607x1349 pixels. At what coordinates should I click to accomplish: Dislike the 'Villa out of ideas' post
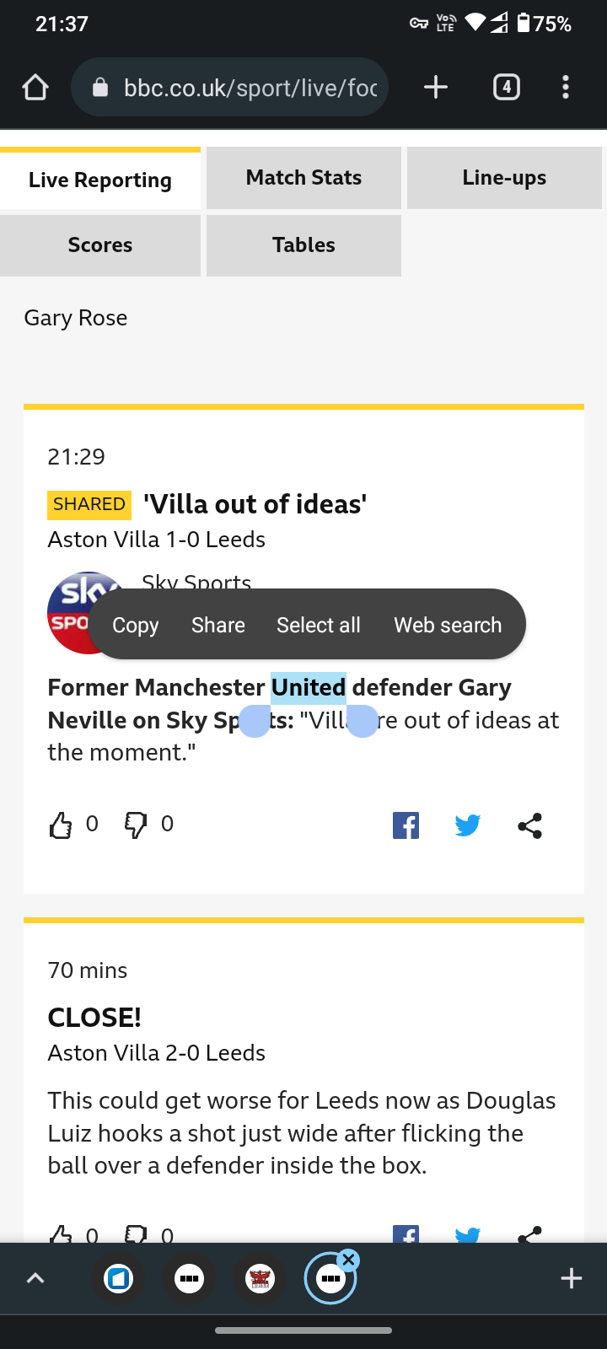click(x=136, y=825)
